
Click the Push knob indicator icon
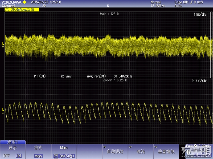195,146
